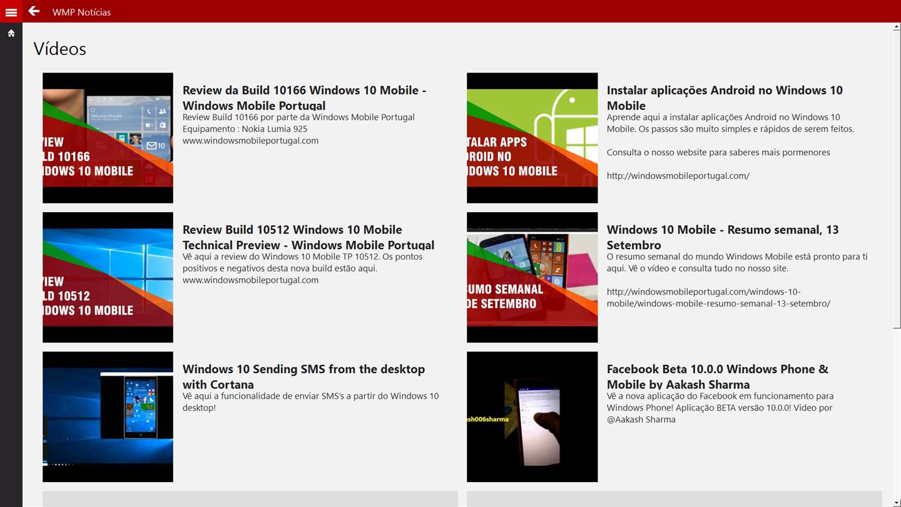
Task: Select title Instalar aplicações Android no Windows 10 Mobile
Action: click(725, 98)
